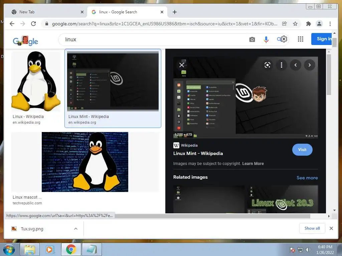Open the Extensions puzzle icon
The image size is (342, 256).
point(308,24)
